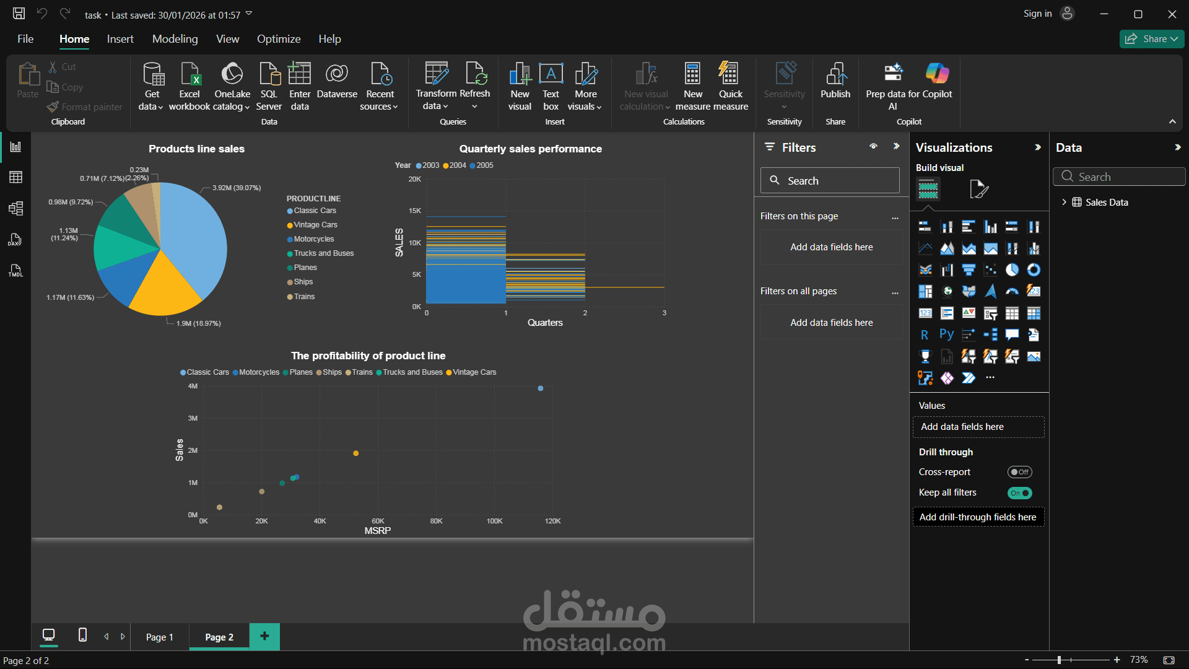1189x669 pixels.
Task: Turn off Keep all filters toggle
Action: tap(1019, 493)
